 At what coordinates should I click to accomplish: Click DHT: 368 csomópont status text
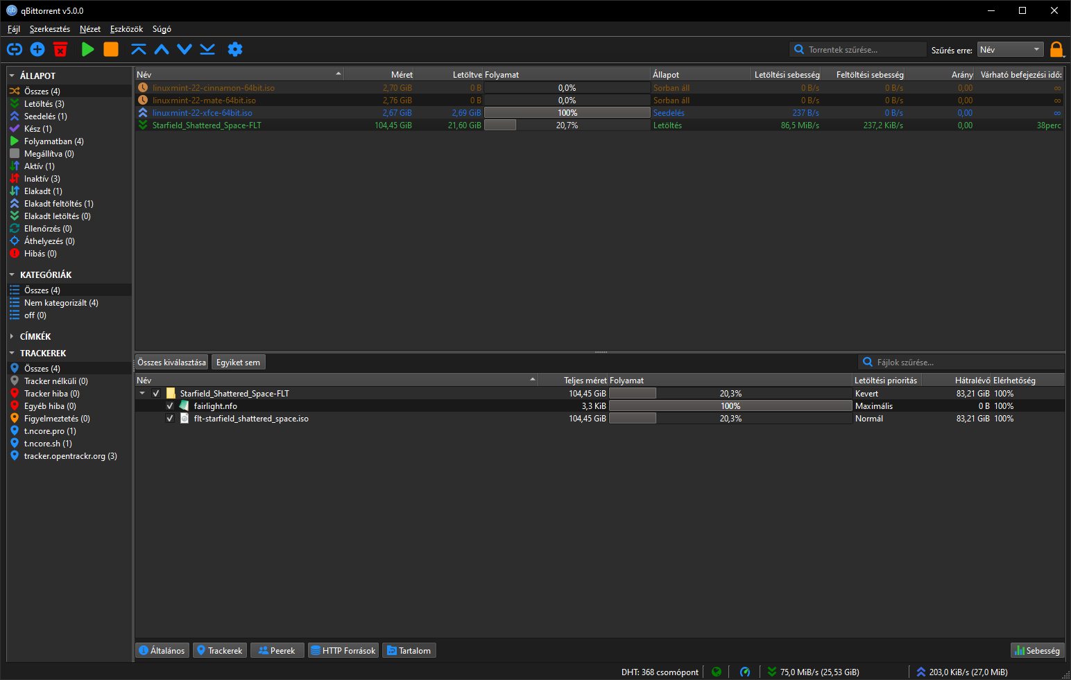(660, 672)
